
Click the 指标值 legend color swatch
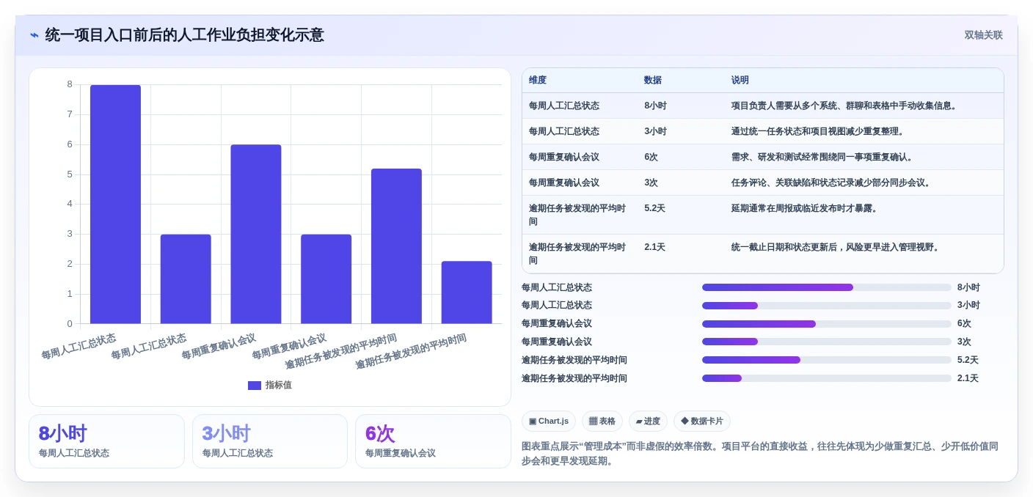(x=255, y=386)
